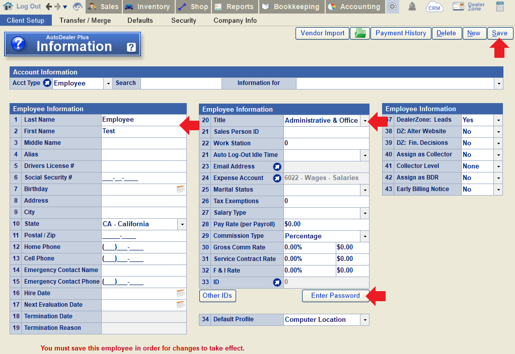Click the Other IDs button

point(217,296)
